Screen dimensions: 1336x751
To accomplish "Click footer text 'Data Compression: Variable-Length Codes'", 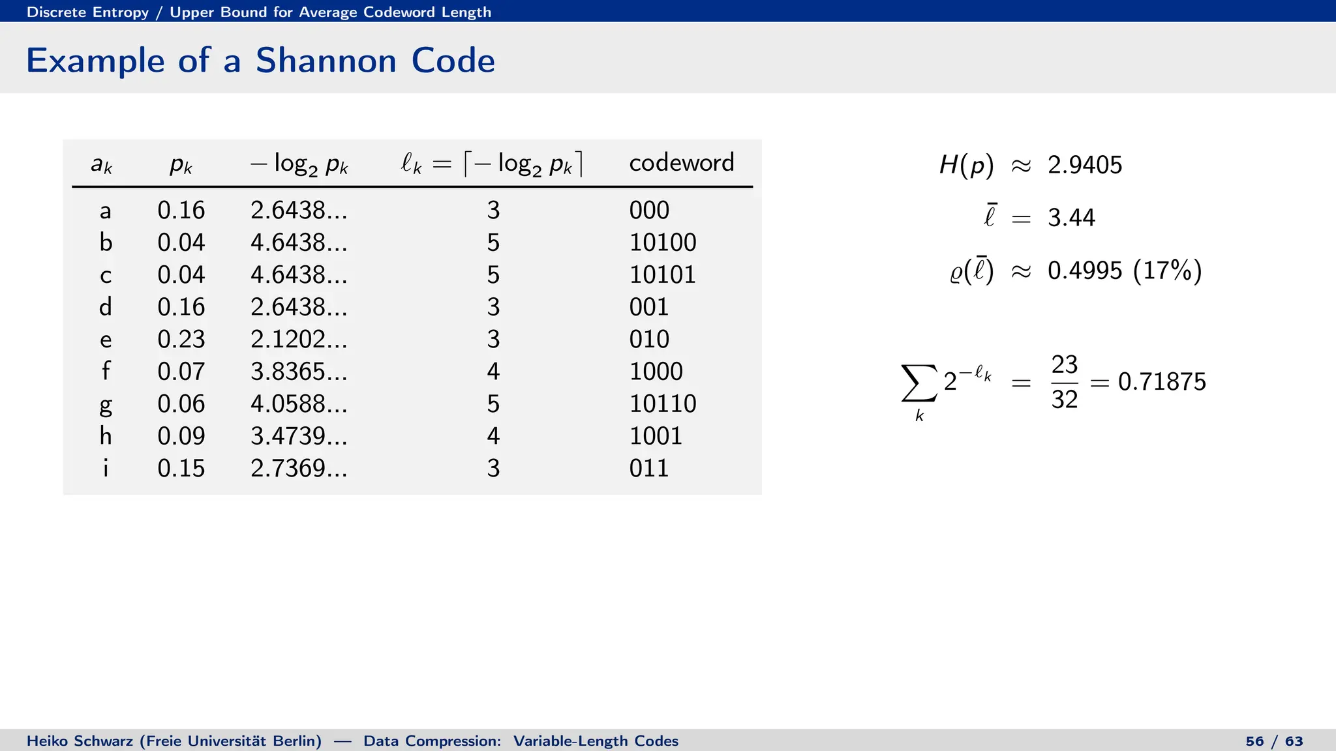I will (x=521, y=741).
